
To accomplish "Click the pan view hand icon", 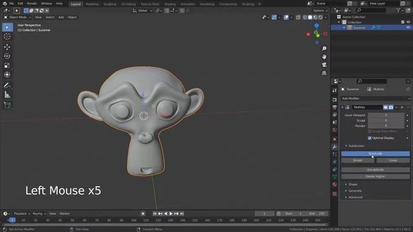I will click(x=324, y=57).
